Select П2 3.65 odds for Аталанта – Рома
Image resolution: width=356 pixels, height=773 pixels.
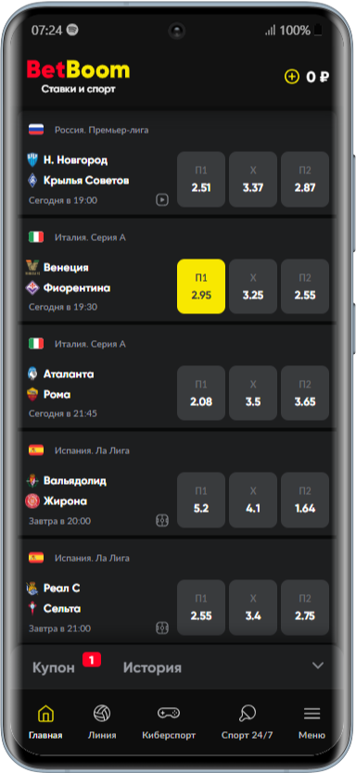click(x=305, y=393)
